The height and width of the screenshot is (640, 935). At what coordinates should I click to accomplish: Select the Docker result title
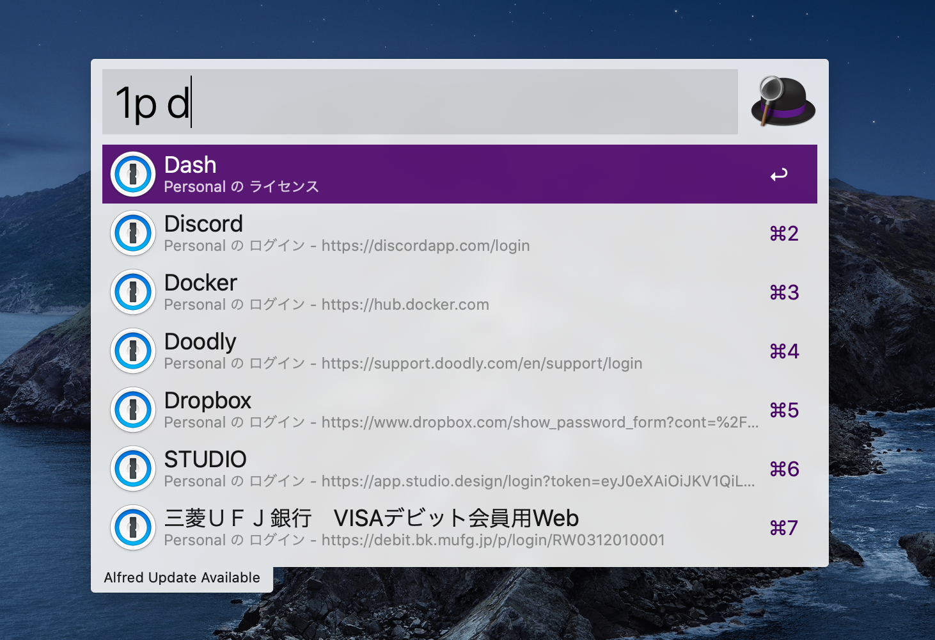point(201,283)
